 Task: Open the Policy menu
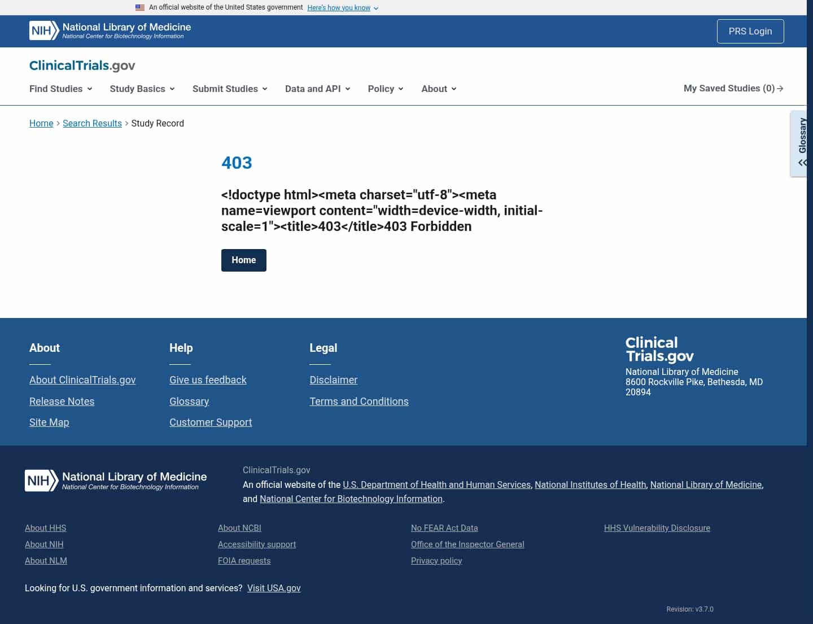coord(386,89)
